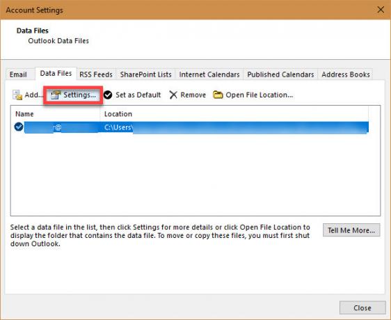This screenshot has height=320, width=391.
Task: Click the default checkmark icon in list row
Action: (19, 127)
